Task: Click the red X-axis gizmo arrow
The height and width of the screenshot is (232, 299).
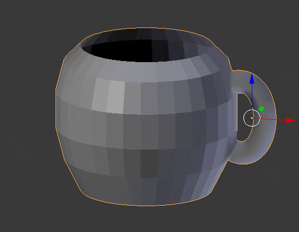Action: point(291,120)
